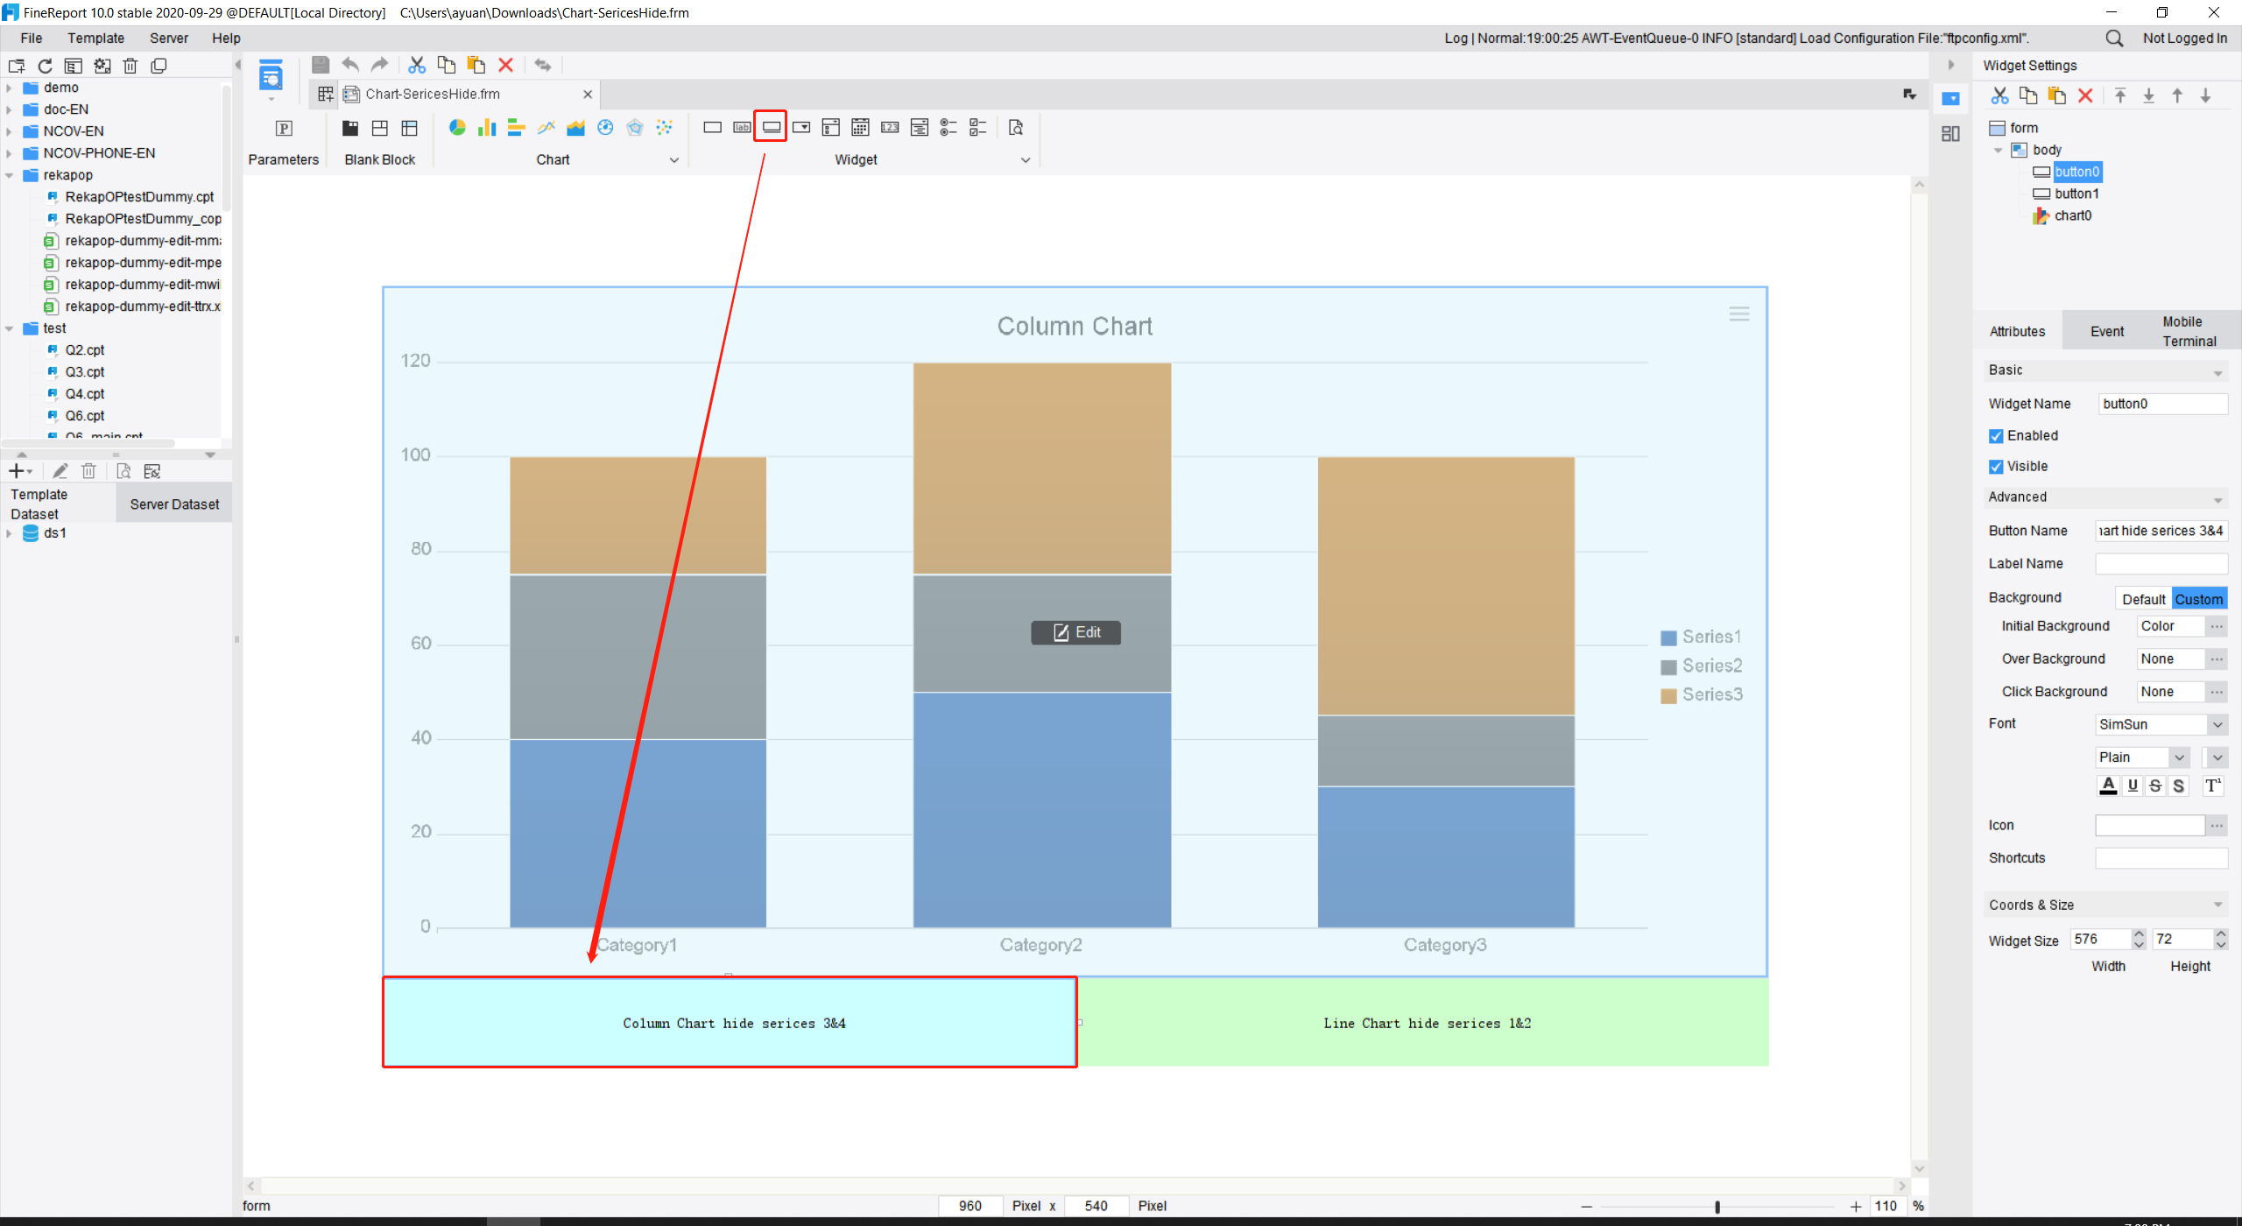Undo the last action
Viewport: 2242px width, 1226px height.
coord(350,65)
